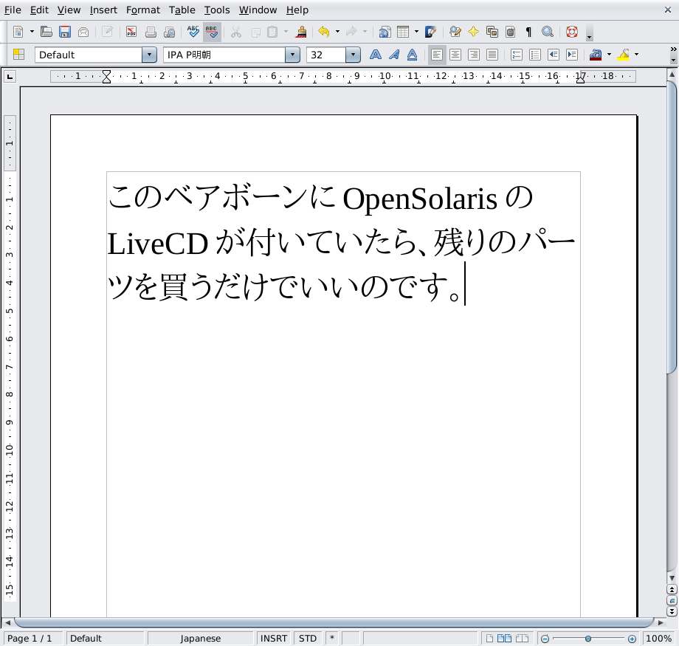Click the Japanese language status field
The height and width of the screenshot is (646, 679).
point(201,638)
